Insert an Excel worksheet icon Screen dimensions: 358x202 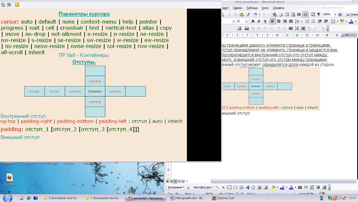click(293, 14)
